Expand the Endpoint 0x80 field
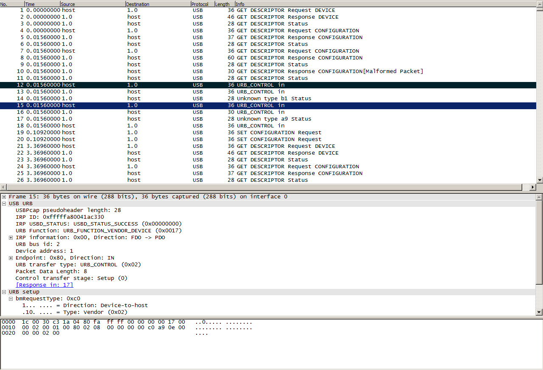 point(11,258)
